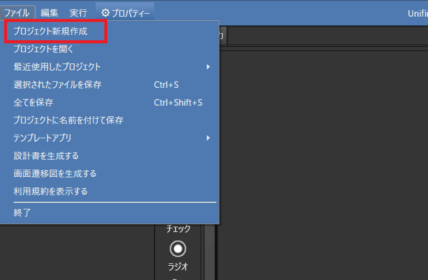
Task: Open 利用規約を表示する menu item
Action: coord(50,191)
